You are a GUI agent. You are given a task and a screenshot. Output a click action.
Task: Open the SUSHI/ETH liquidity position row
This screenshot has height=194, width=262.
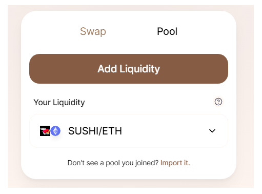tap(129, 131)
